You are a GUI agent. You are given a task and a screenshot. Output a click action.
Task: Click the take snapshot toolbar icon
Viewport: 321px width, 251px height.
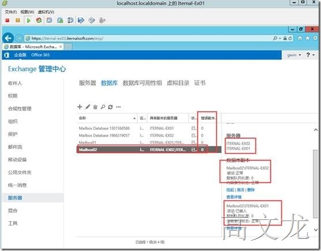[50, 20]
